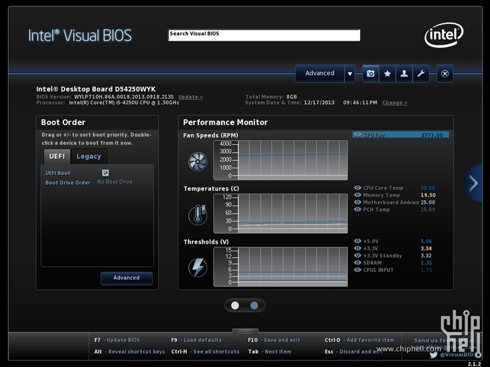Toggle visibility of +3.3V reading
The height and width of the screenshot is (367, 490).
tap(357, 248)
